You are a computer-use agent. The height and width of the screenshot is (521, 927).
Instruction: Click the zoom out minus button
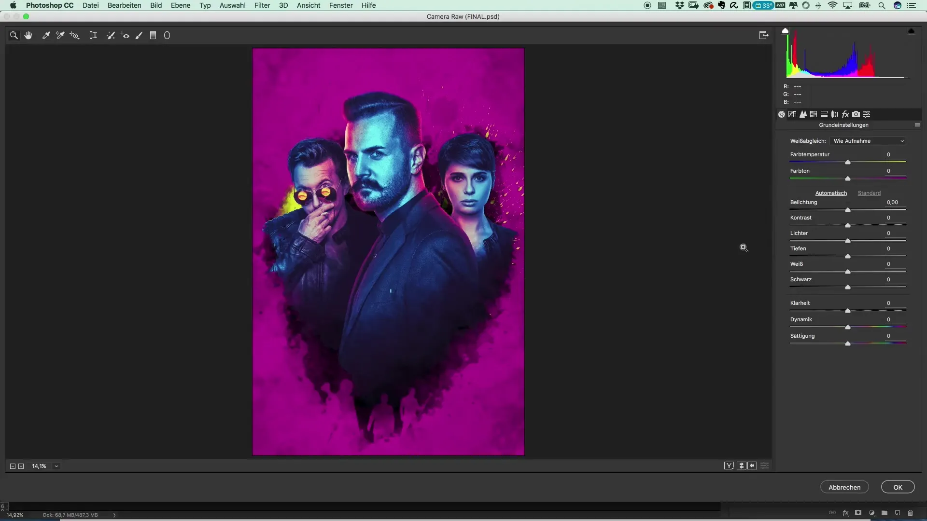pos(13,466)
